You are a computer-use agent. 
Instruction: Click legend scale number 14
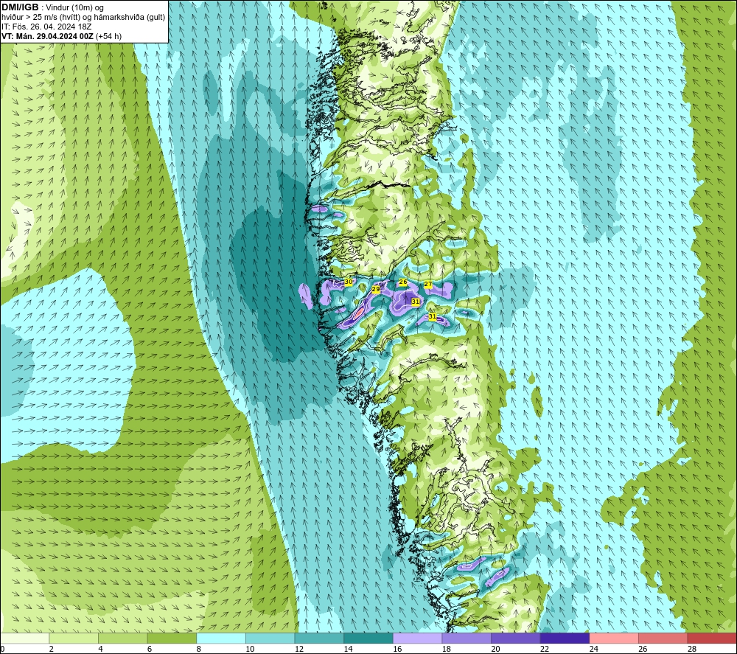(x=349, y=649)
